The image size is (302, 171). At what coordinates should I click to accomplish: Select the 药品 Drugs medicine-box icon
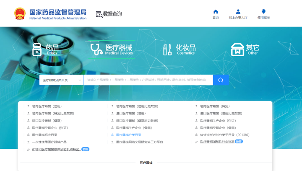point(37,49)
